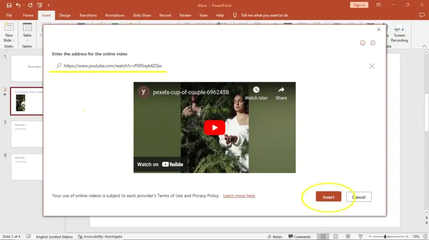The width and height of the screenshot is (429, 240).
Task: Switch to Reading View icon
Action: pyautogui.click(x=348, y=237)
